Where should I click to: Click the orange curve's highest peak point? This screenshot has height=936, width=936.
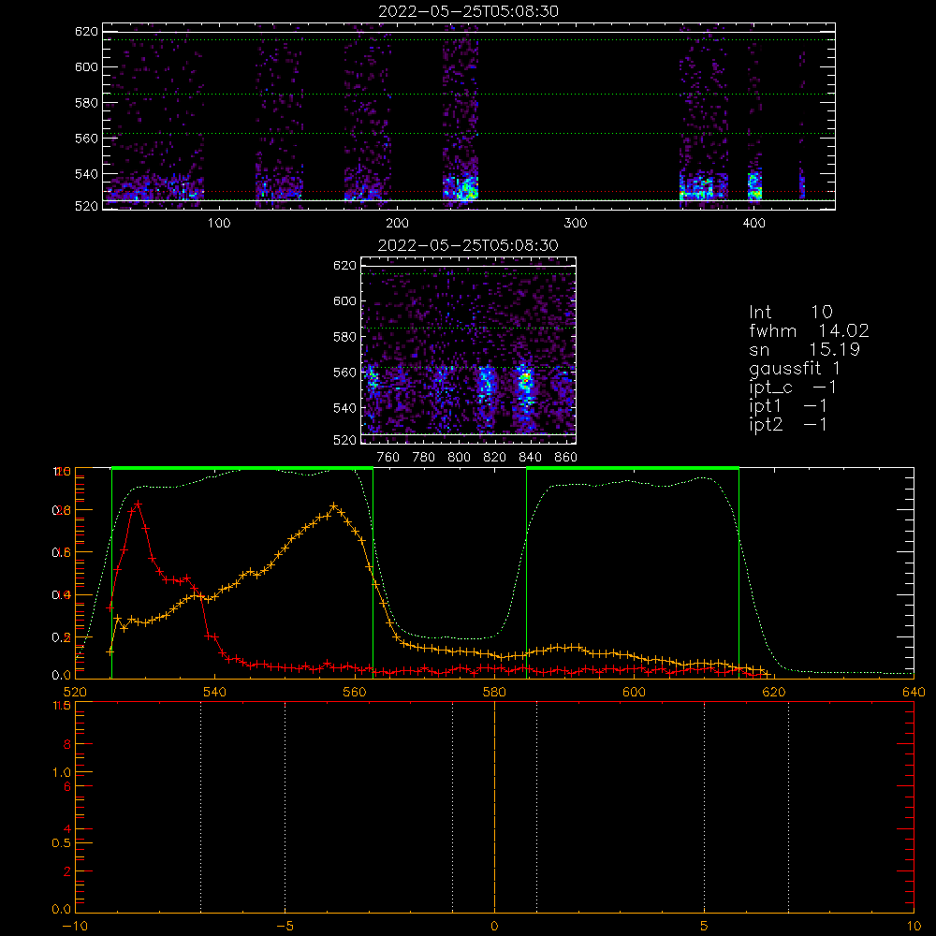click(x=334, y=506)
